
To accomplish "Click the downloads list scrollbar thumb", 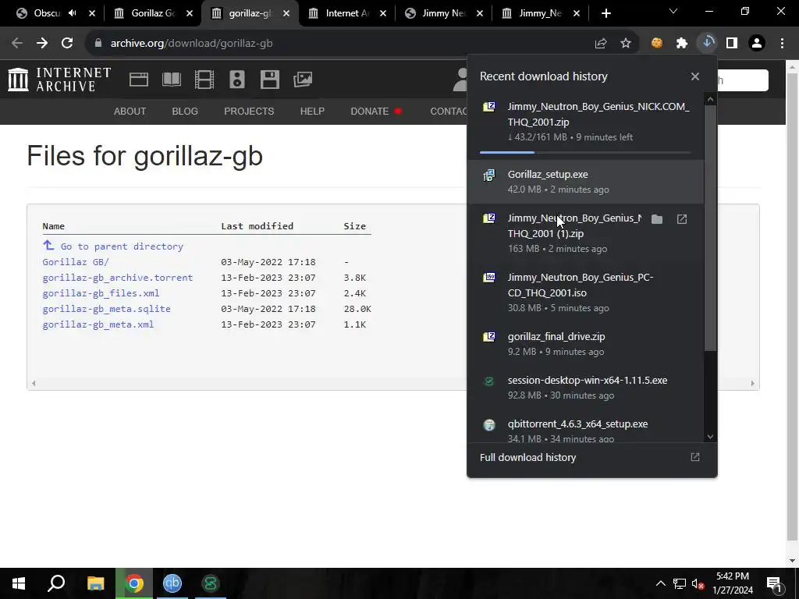I will [x=710, y=228].
